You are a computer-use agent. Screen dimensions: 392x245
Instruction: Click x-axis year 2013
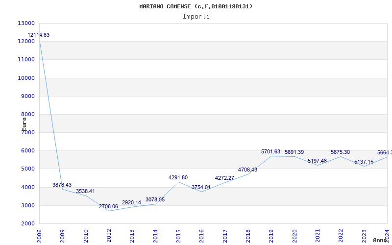(132, 236)
